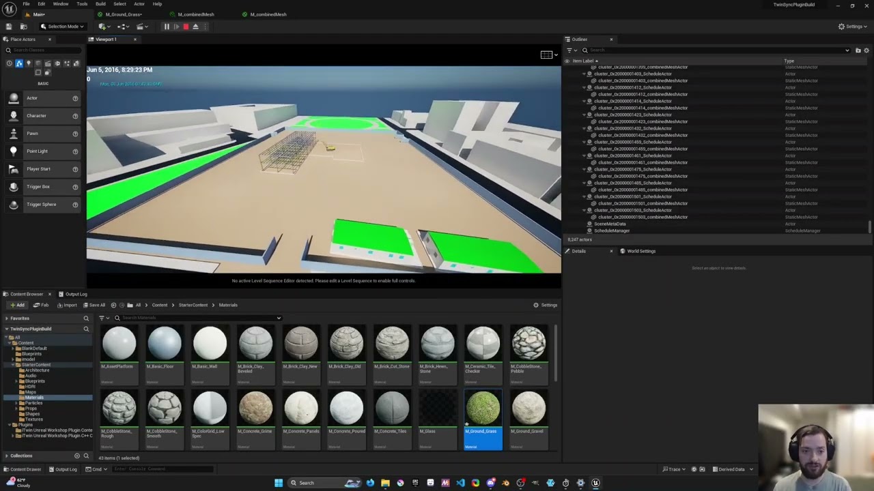Sort Outliner by Item Label

[x=584, y=61]
